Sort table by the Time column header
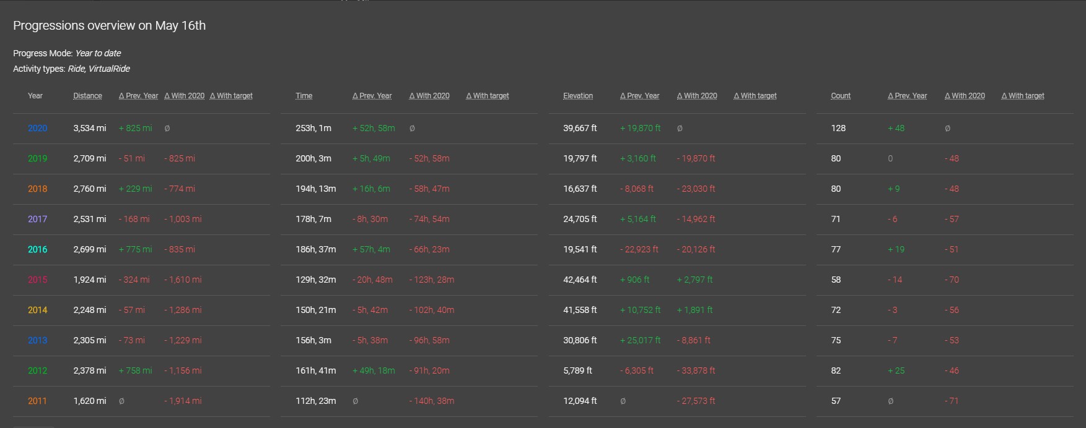 click(304, 96)
